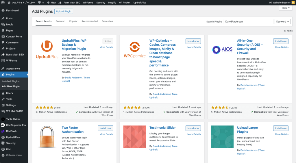Open the UpdraftPlus: WP Backup title link

74,45
